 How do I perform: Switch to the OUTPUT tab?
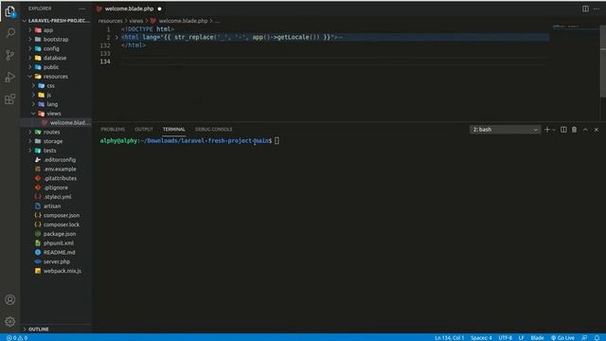144,129
